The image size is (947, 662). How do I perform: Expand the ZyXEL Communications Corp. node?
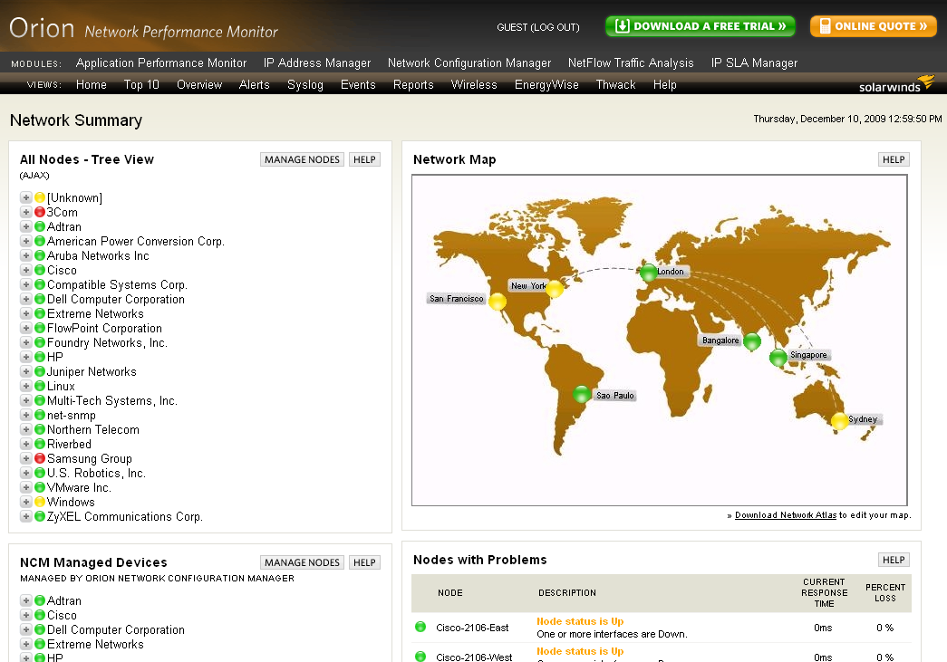tap(26, 516)
